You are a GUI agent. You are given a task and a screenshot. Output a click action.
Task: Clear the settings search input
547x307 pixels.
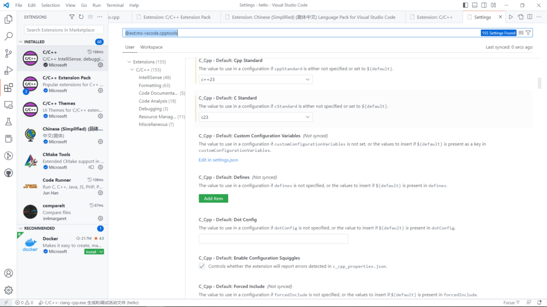(520, 33)
